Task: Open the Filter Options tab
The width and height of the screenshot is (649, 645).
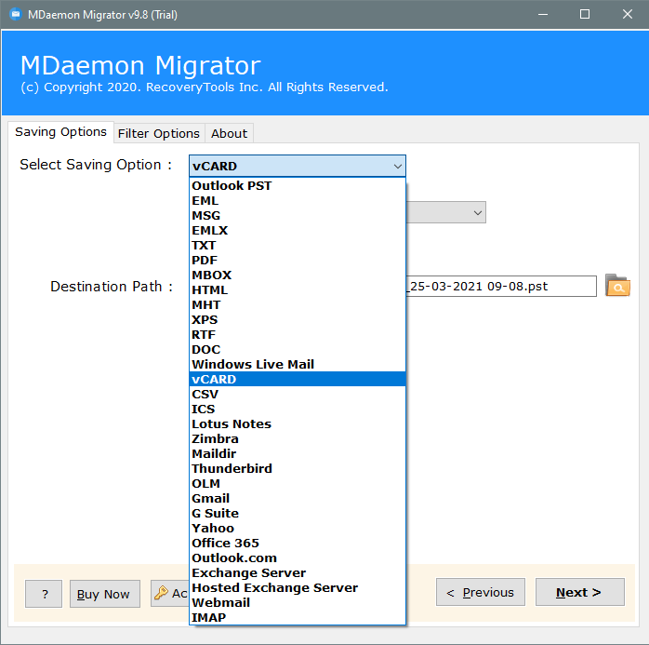Action: tap(159, 133)
